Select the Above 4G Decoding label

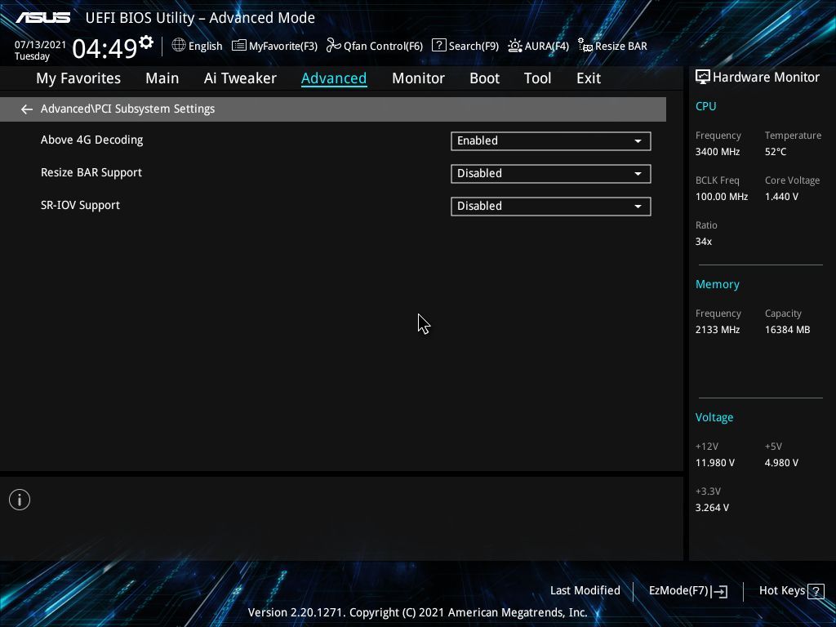click(x=91, y=140)
